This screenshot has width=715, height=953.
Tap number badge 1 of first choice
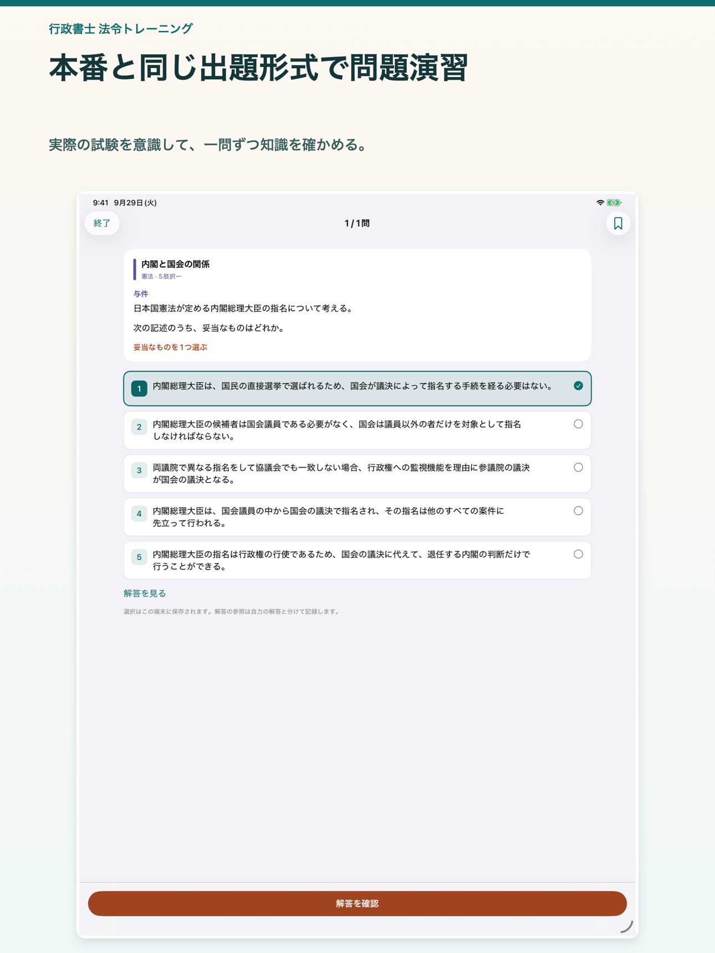[x=139, y=388]
